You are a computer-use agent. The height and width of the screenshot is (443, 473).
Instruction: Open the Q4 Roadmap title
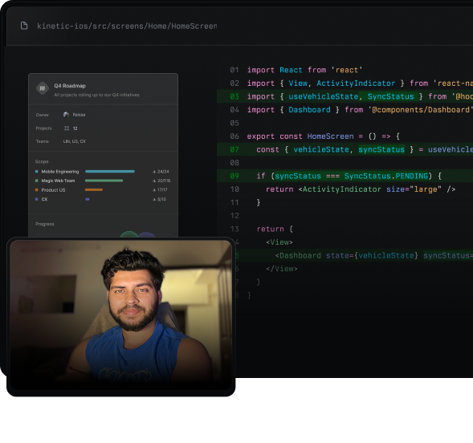tap(70, 86)
